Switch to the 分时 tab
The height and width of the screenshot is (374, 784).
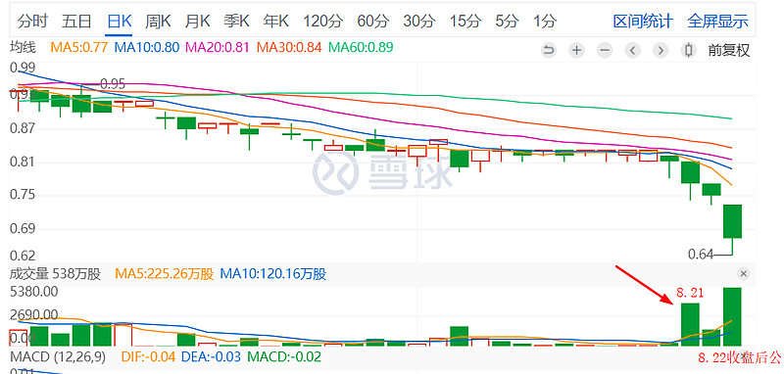[32, 22]
